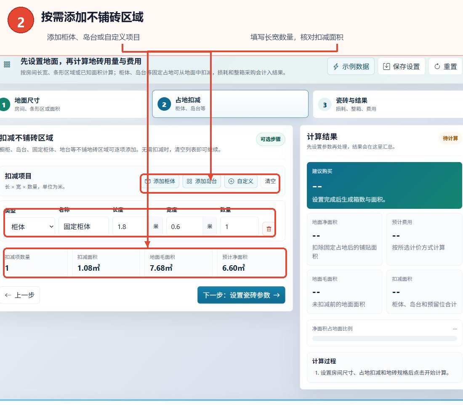Click the 扣减面积 1.08㎡ value
This screenshot has height=405, width=463.
click(x=88, y=268)
